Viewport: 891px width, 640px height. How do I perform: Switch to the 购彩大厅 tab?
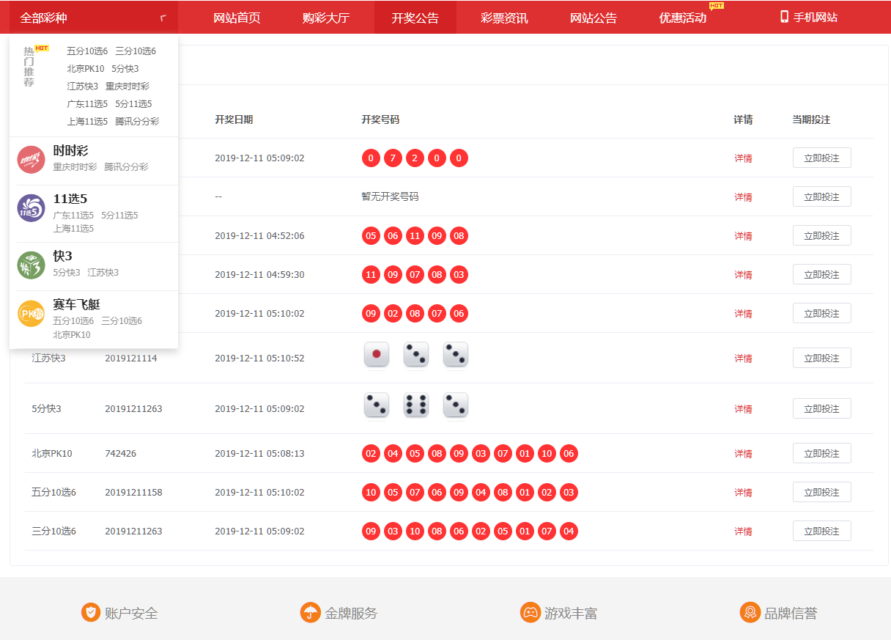(325, 18)
